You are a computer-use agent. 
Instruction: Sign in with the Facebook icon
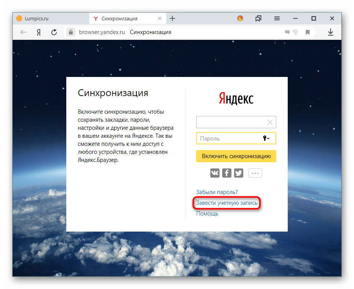click(227, 173)
